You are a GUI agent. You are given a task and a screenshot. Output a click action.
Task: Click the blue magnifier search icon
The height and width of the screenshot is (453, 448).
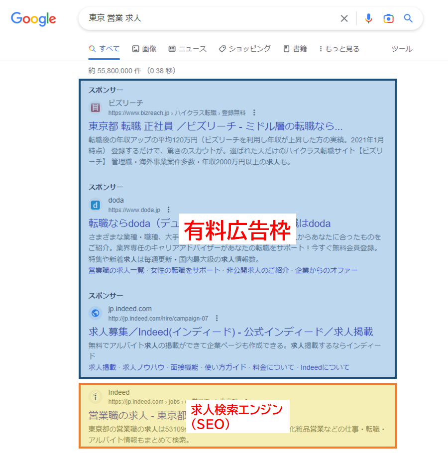click(x=408, y=18)
